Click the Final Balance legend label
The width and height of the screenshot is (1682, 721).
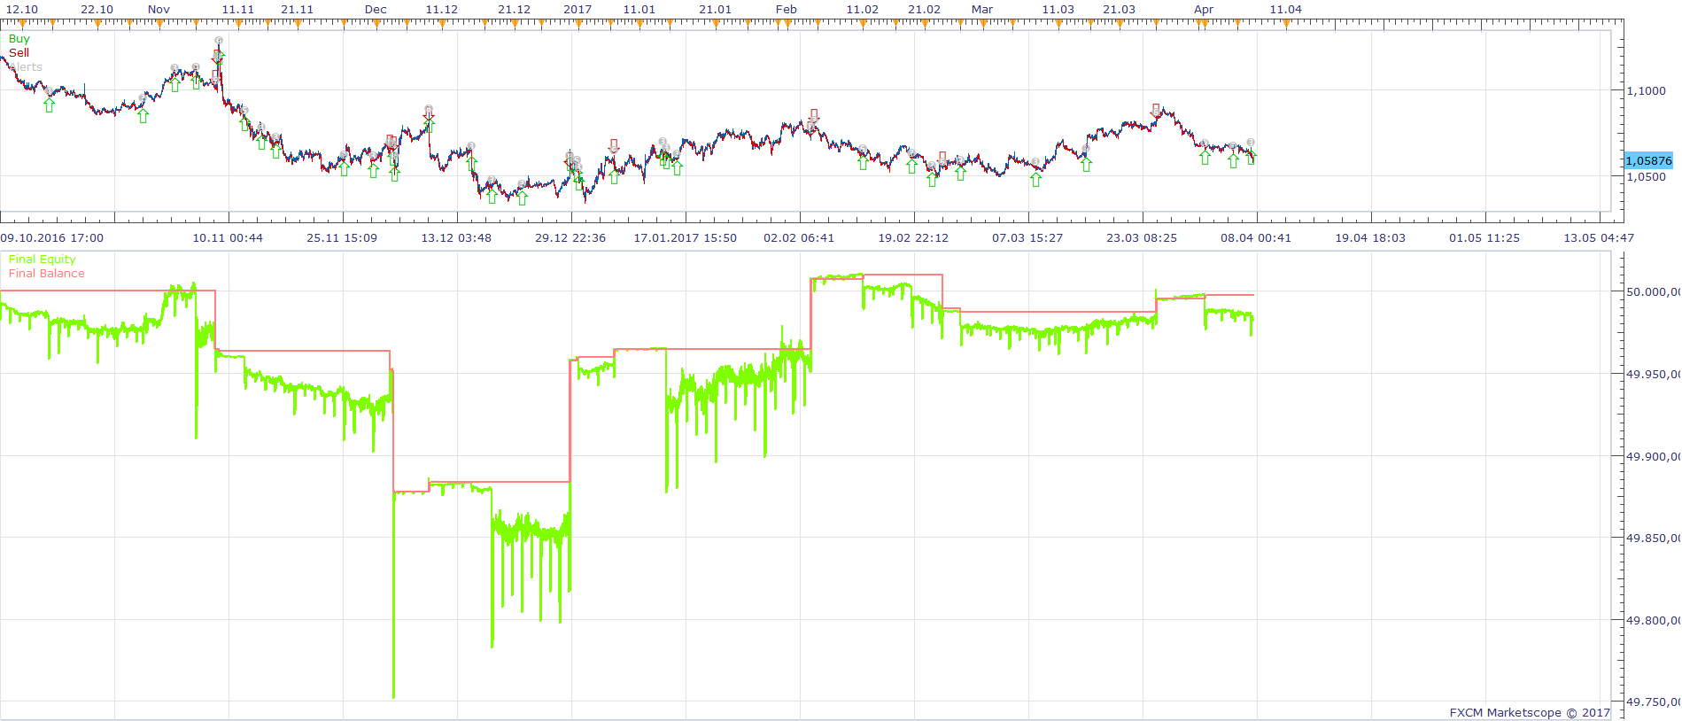click(46, 274)
